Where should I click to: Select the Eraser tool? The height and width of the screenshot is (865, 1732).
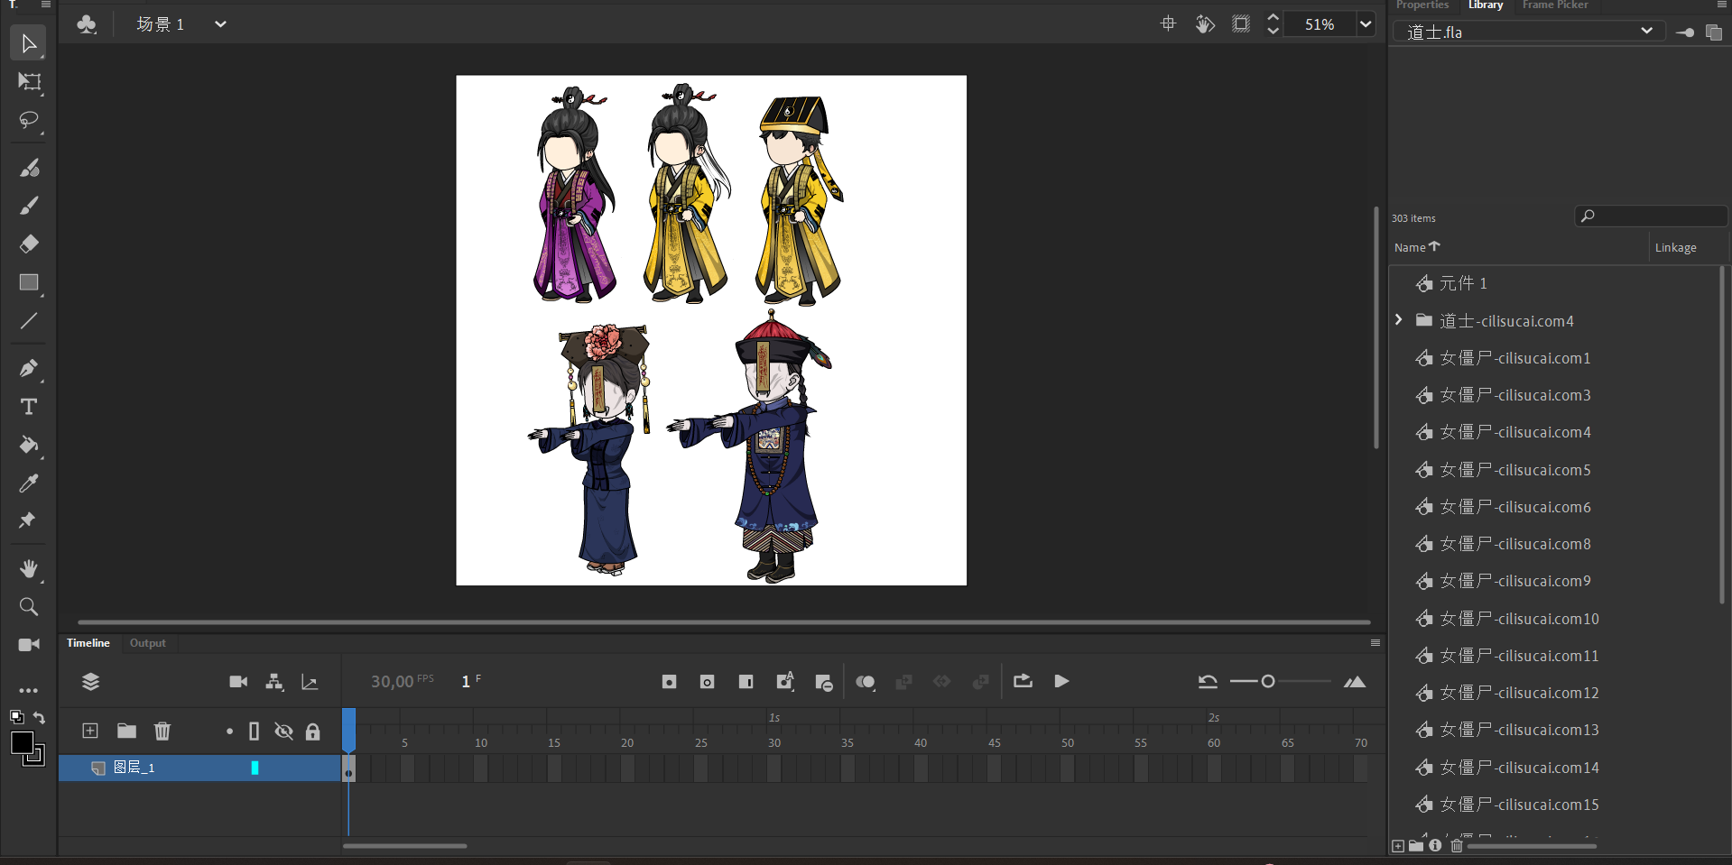tap(29, 244)
